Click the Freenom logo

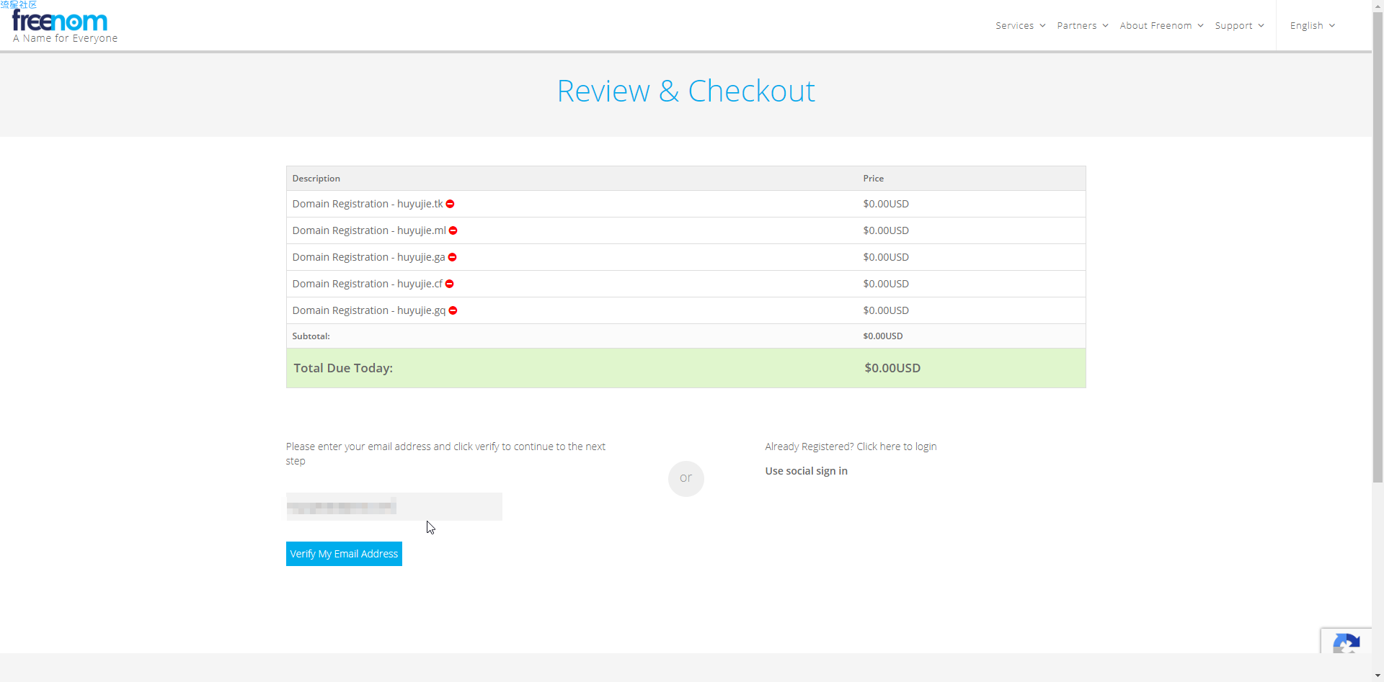point(60,21)
